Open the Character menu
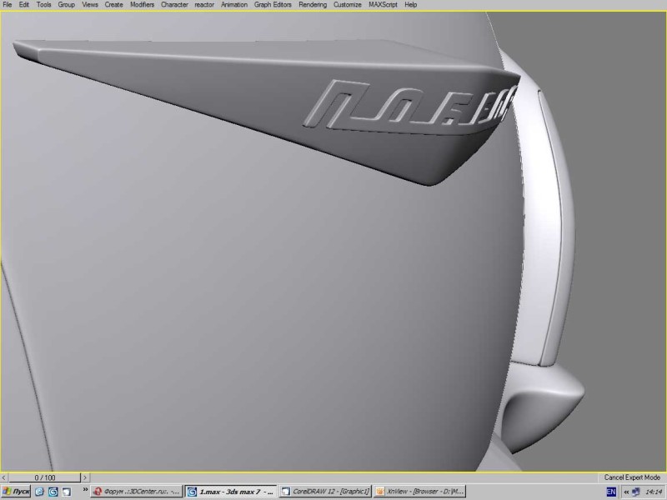This screenshot has height=500, width=667. (174, 5)
